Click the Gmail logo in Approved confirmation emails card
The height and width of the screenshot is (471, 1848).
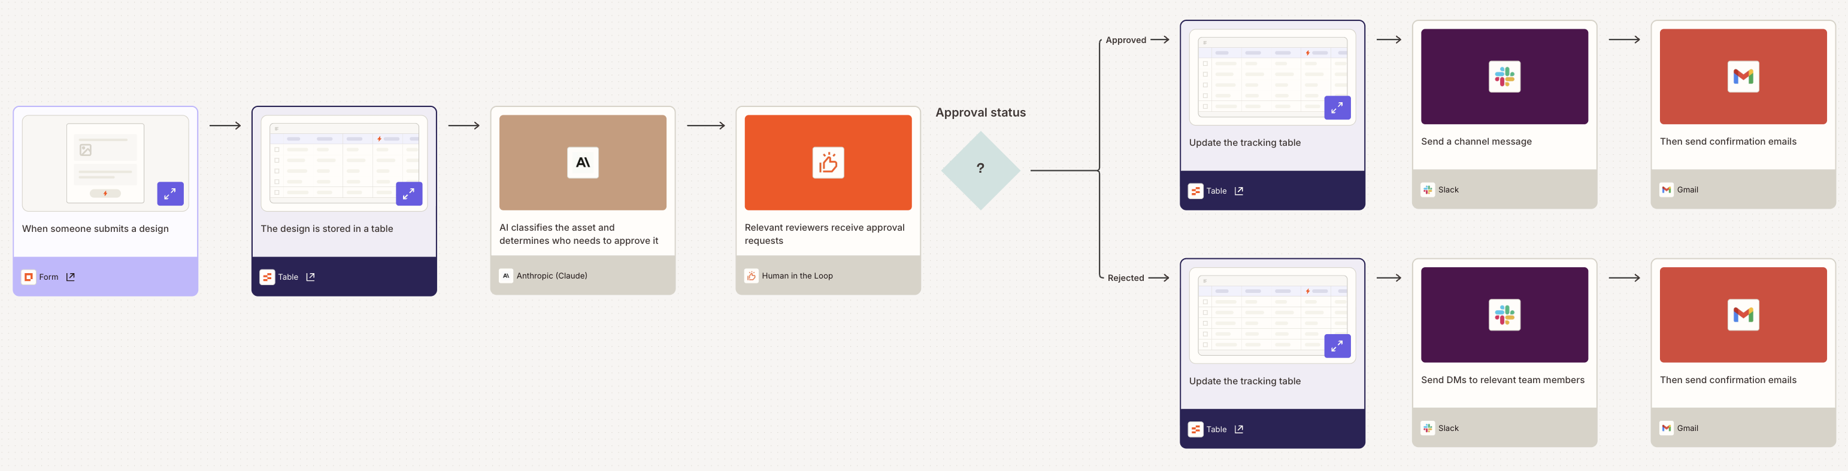[x=1743, y=77]
